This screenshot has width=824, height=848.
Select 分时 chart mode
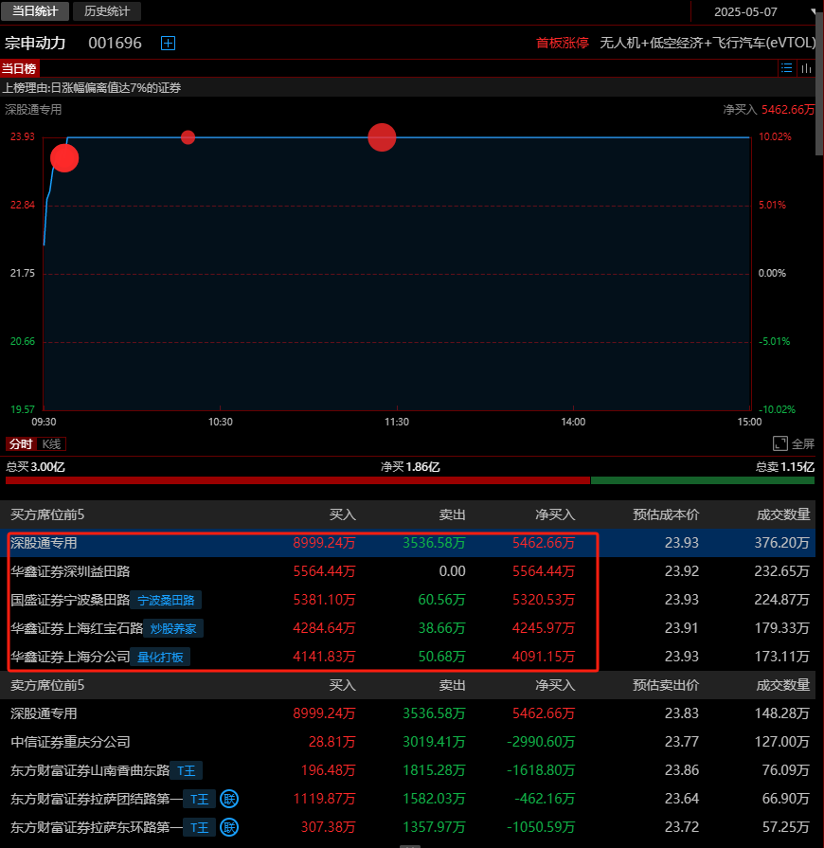click(21, 444)
